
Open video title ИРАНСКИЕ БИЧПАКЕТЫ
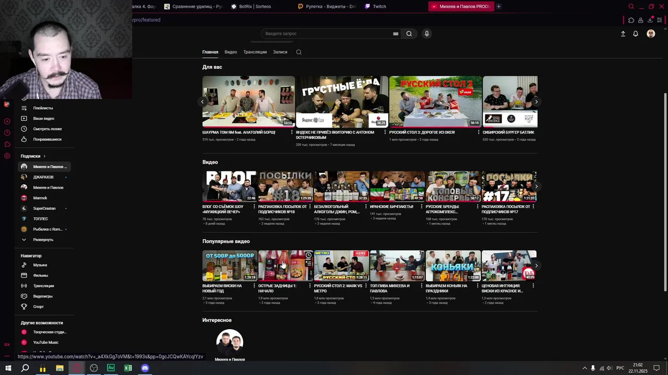point(391,207)
